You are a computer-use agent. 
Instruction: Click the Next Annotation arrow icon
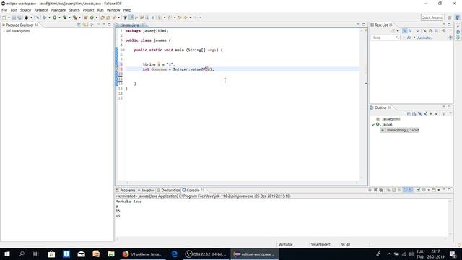click(160, 17)
